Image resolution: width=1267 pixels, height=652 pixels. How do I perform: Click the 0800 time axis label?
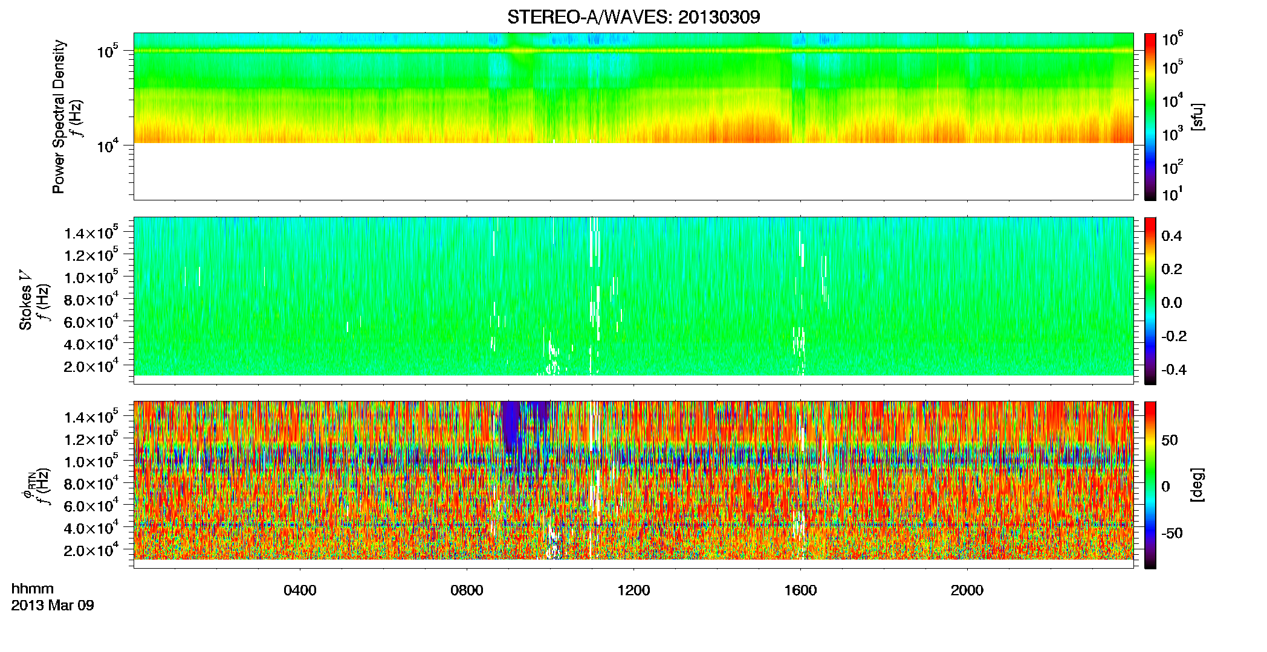click(467, 590)
